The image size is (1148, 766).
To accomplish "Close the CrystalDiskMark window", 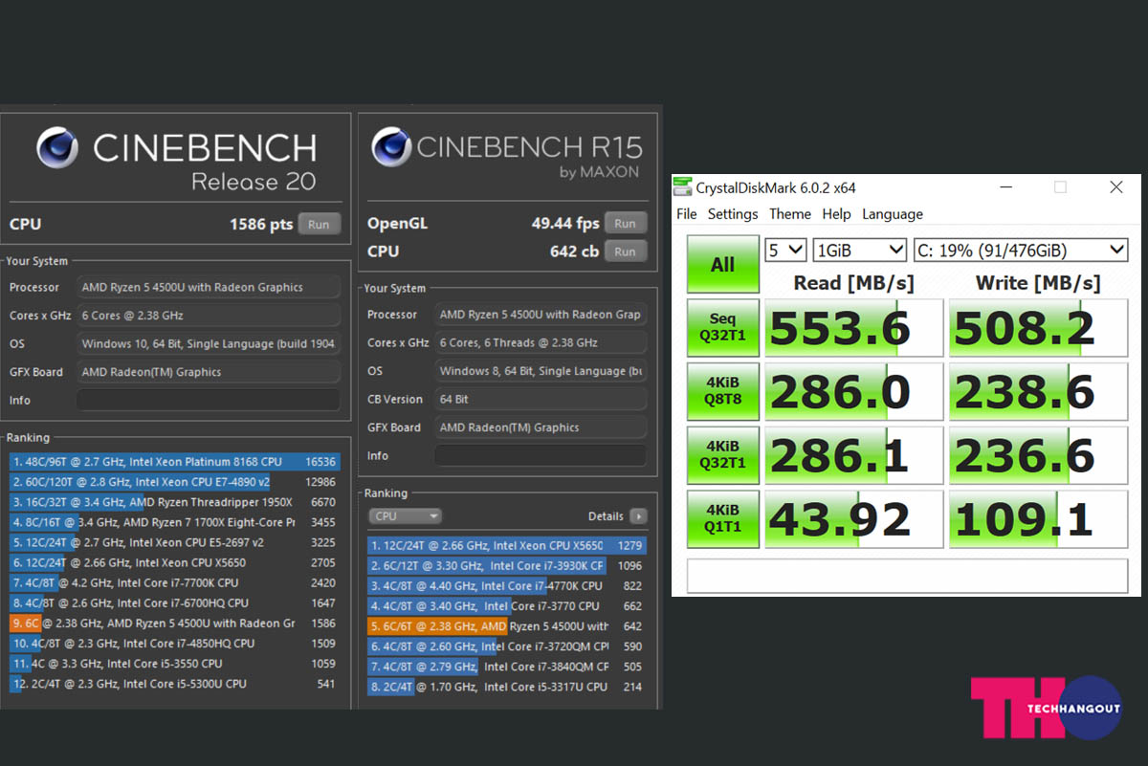I will point(1116,187).
